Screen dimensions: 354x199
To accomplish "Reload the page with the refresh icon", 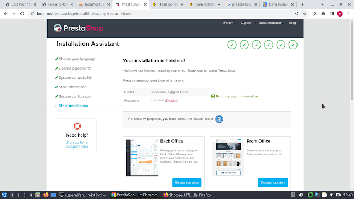I will pyautogui.click(x=22, y=14).
